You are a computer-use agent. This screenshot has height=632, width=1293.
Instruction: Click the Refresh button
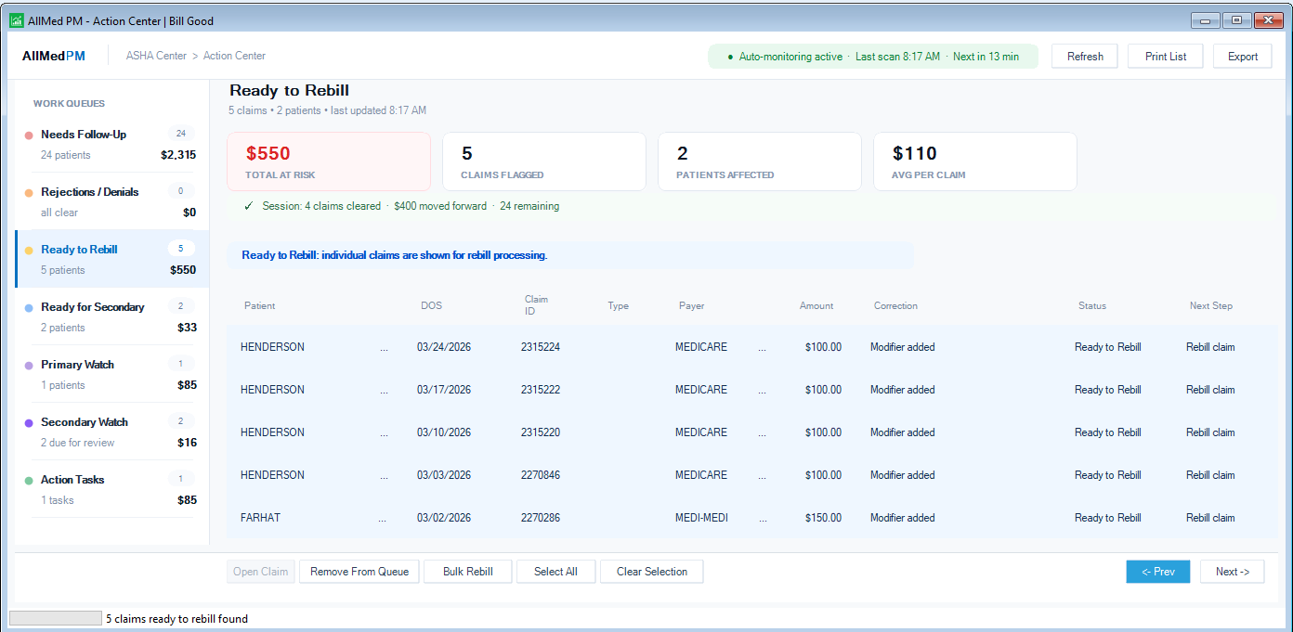pyautogui.click(x=1085, y=57)
